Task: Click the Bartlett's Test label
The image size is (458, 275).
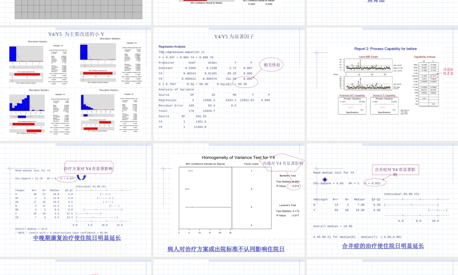Action: tap(288, 176)
